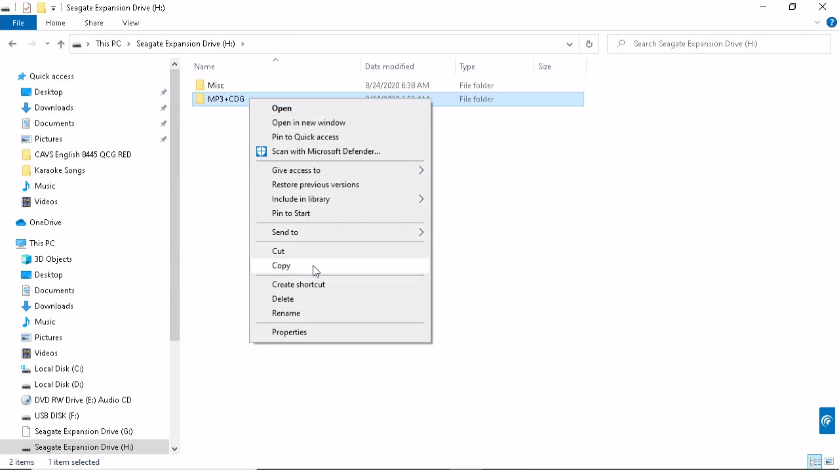
Task: Select the MP3+CDG folder icon
Action: (x=200, y=99)
